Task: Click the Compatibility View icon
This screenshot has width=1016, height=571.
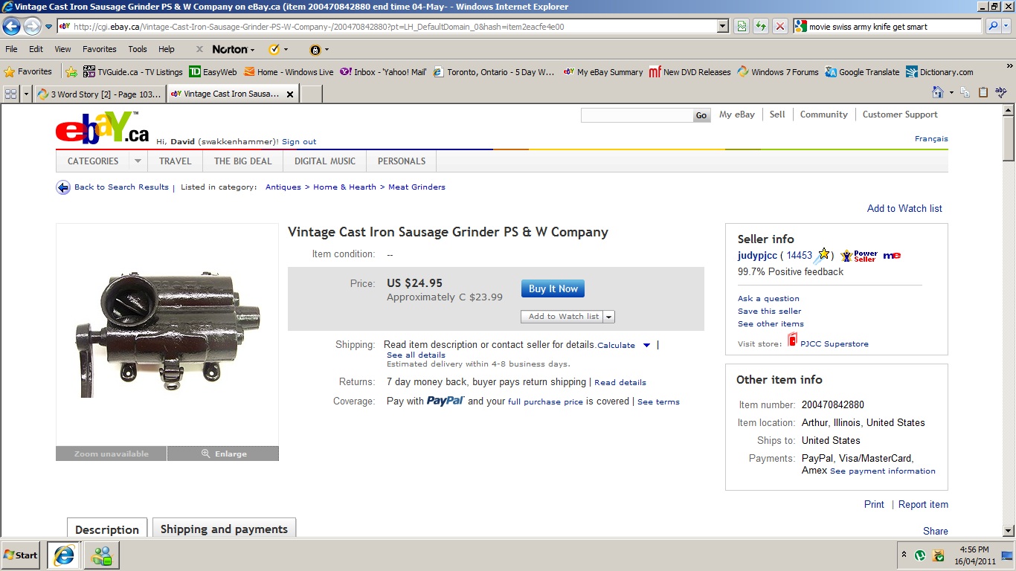Action: 742,26
